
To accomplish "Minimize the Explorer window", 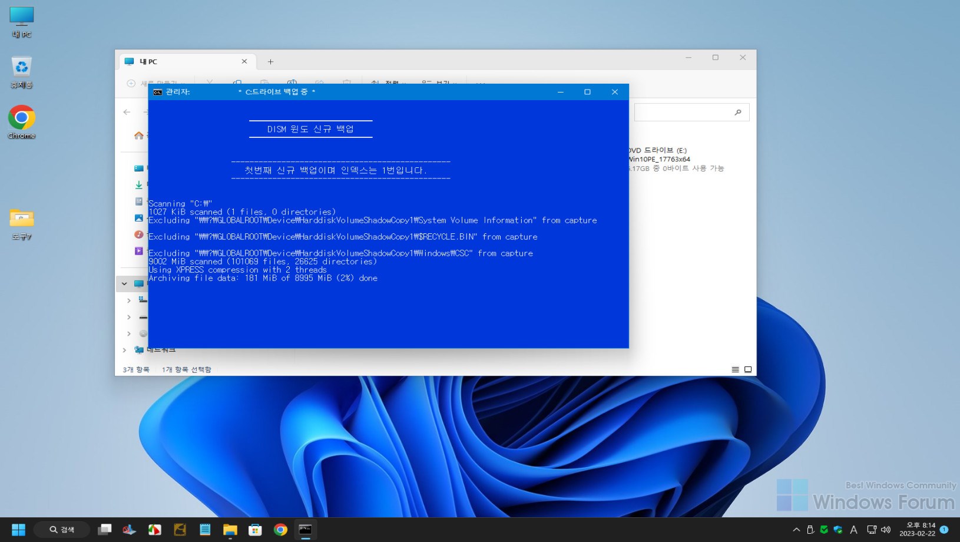I will pos(688,57).
